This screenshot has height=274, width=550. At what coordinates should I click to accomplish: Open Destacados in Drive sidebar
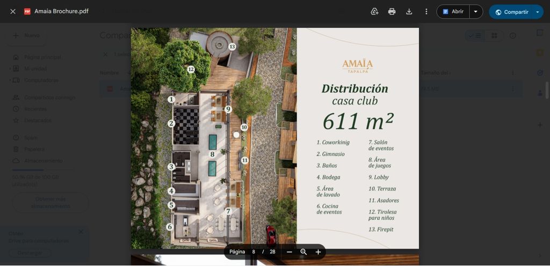(x=38, y=120)
